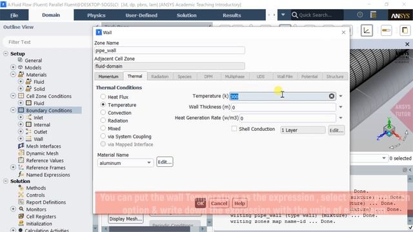
Task: Click OK in the Wall dialog
Action: click(201, 204)
